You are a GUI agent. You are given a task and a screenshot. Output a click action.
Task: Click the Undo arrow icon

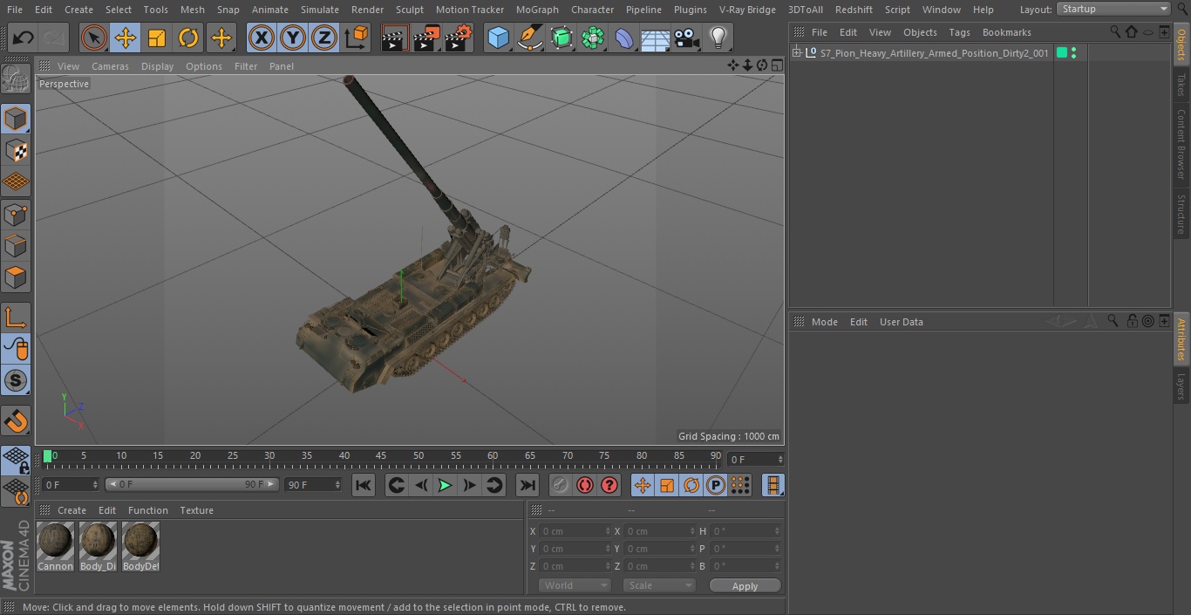click(x=24, y=38)
